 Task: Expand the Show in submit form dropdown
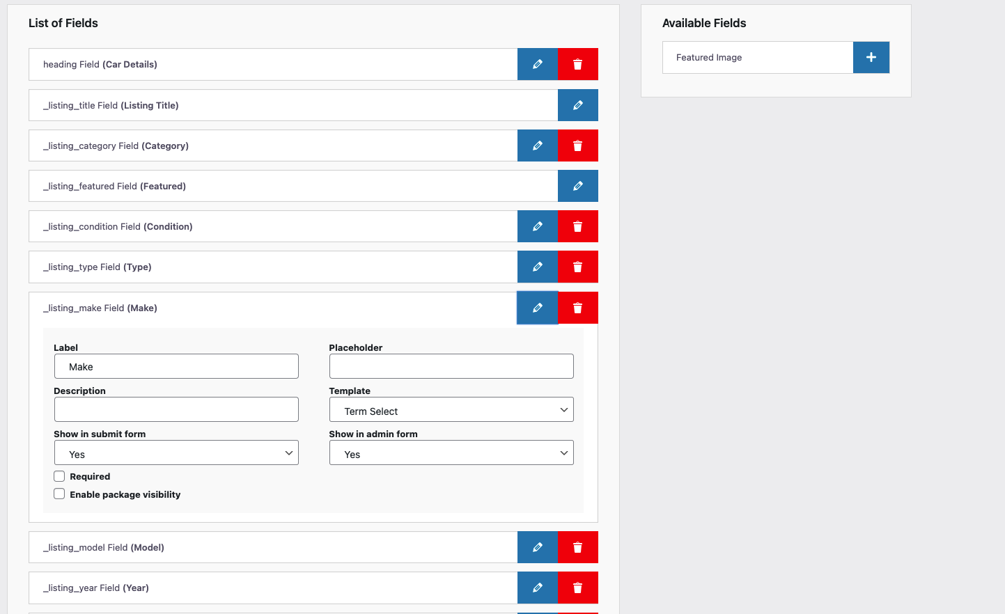[176, 453]
